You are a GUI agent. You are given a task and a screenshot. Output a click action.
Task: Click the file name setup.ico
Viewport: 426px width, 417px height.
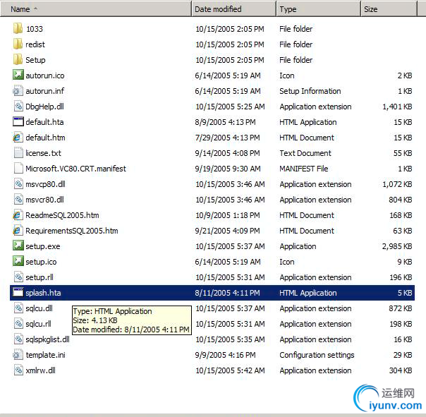[x=41, y=262]
